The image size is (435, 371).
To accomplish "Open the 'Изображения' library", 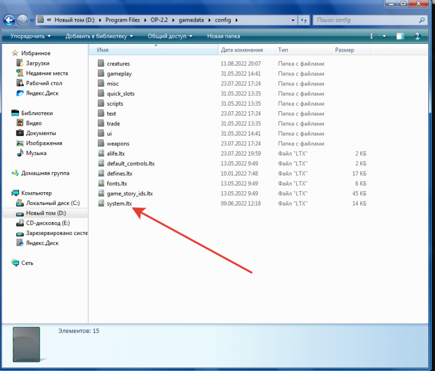I will click(44, 143).
